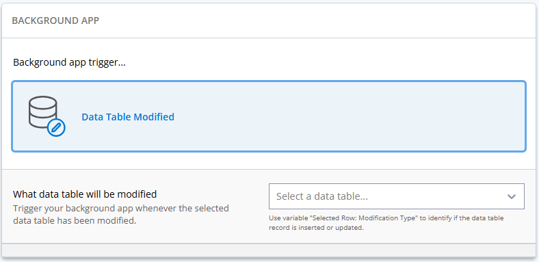539x262 pixels.
Task: Click the dropdown chevron arrow icon
Action: click(512, 196)
